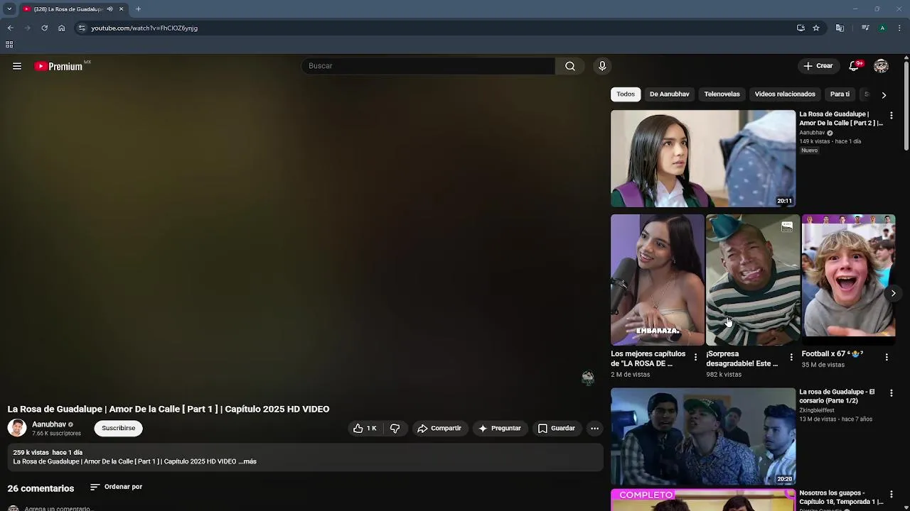Open video title Amor De la Calle Part 2
This screenshot has height=511, width=910.
pyautogui.click(x=841, y=119)
